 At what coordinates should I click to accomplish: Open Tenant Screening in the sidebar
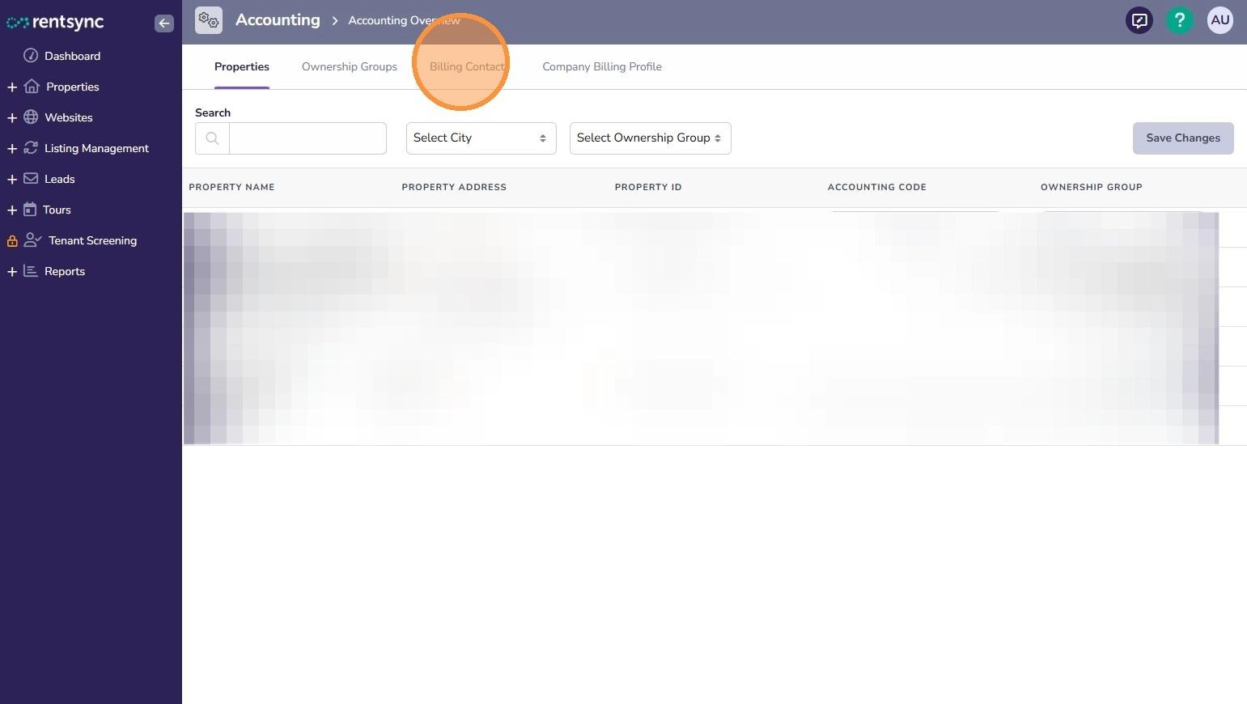(x=92, y=240)
